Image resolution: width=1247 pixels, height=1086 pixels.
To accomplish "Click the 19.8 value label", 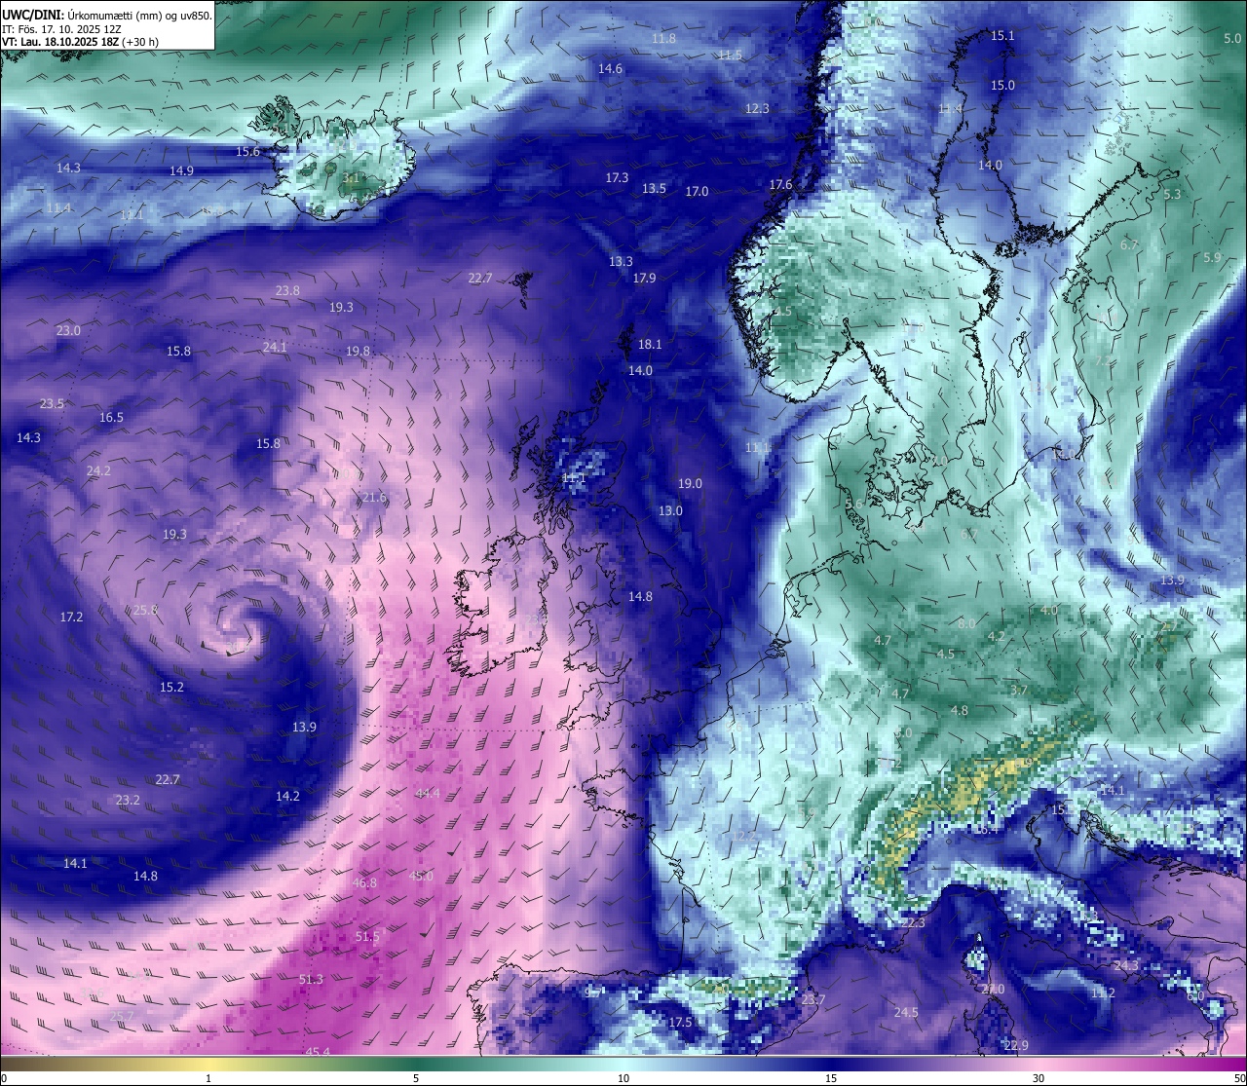I will coord(358,351).
